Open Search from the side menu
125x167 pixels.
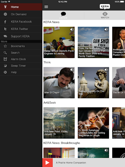point(21,53)
